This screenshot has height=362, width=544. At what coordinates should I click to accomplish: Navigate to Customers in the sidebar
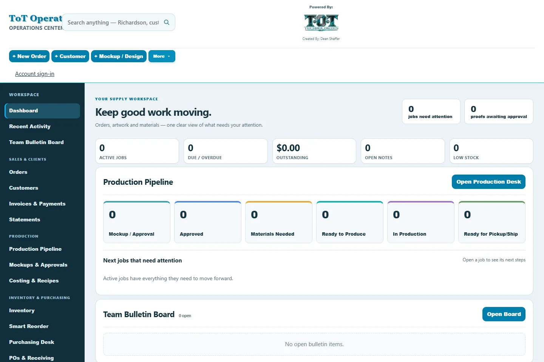[x=42, y=188]
